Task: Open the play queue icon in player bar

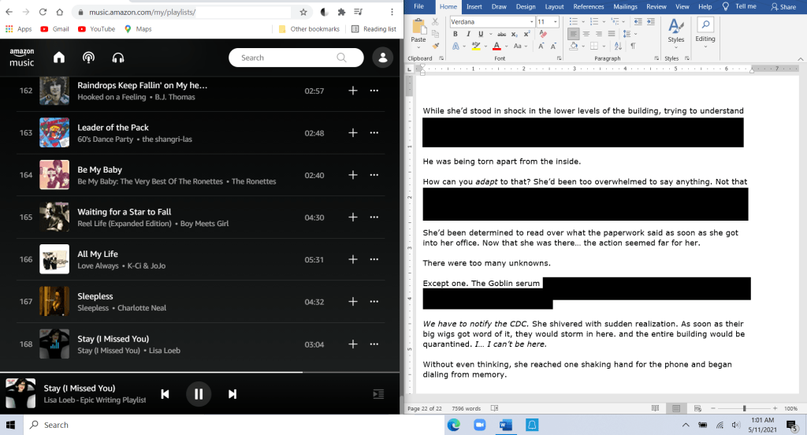Action: click(378, 394)
